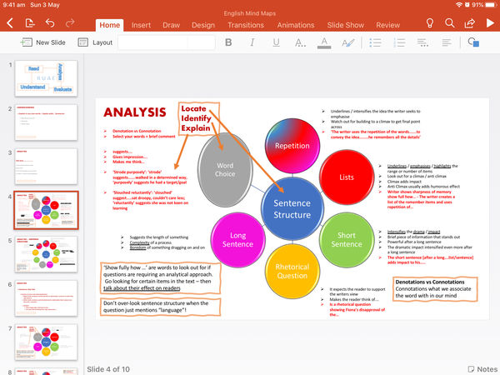The height and width of the screenshot is (375, 500).
Task: Switch to the Review tab
Action: pos(387,25)
